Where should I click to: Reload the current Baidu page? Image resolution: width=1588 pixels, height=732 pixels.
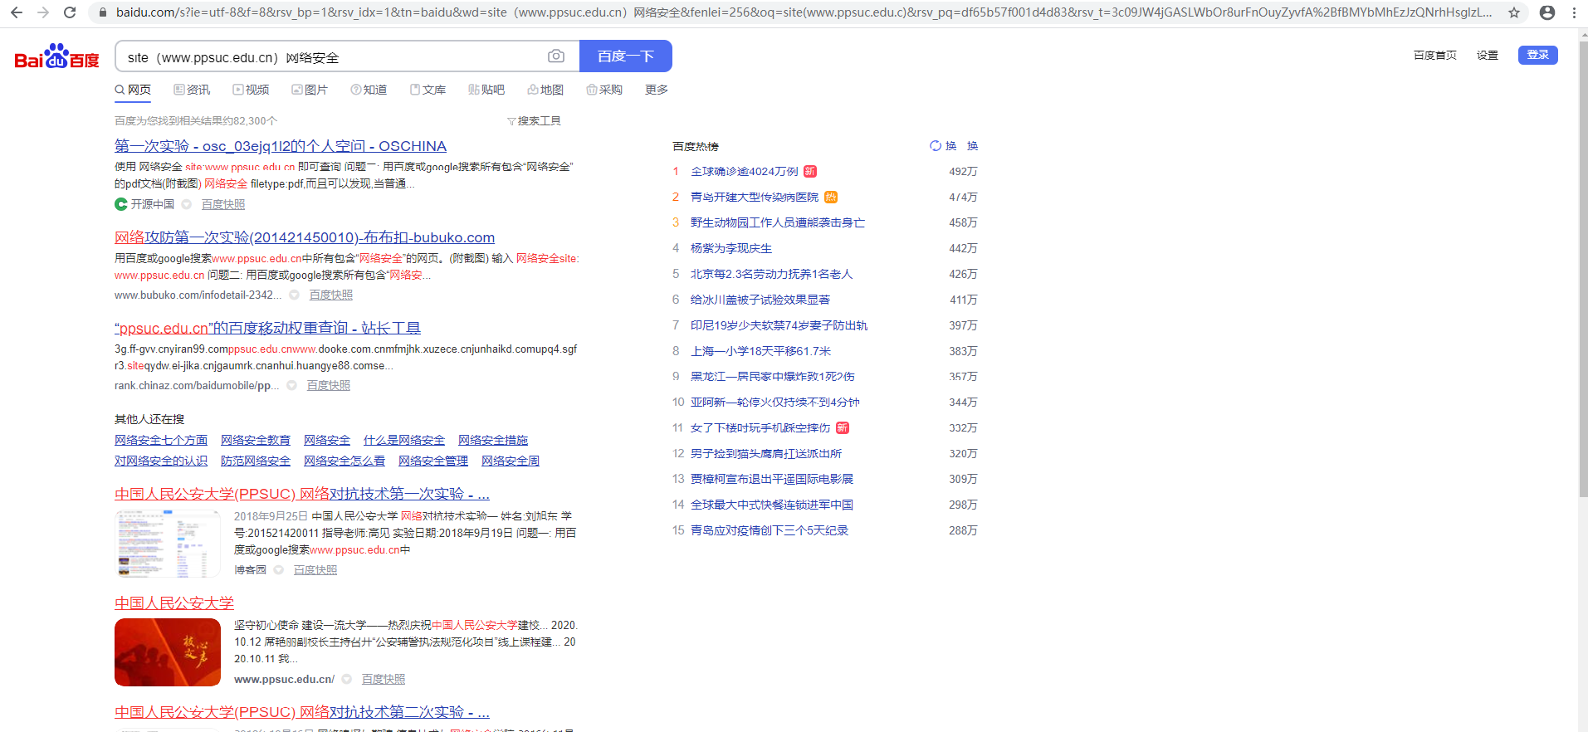(70, 12)
